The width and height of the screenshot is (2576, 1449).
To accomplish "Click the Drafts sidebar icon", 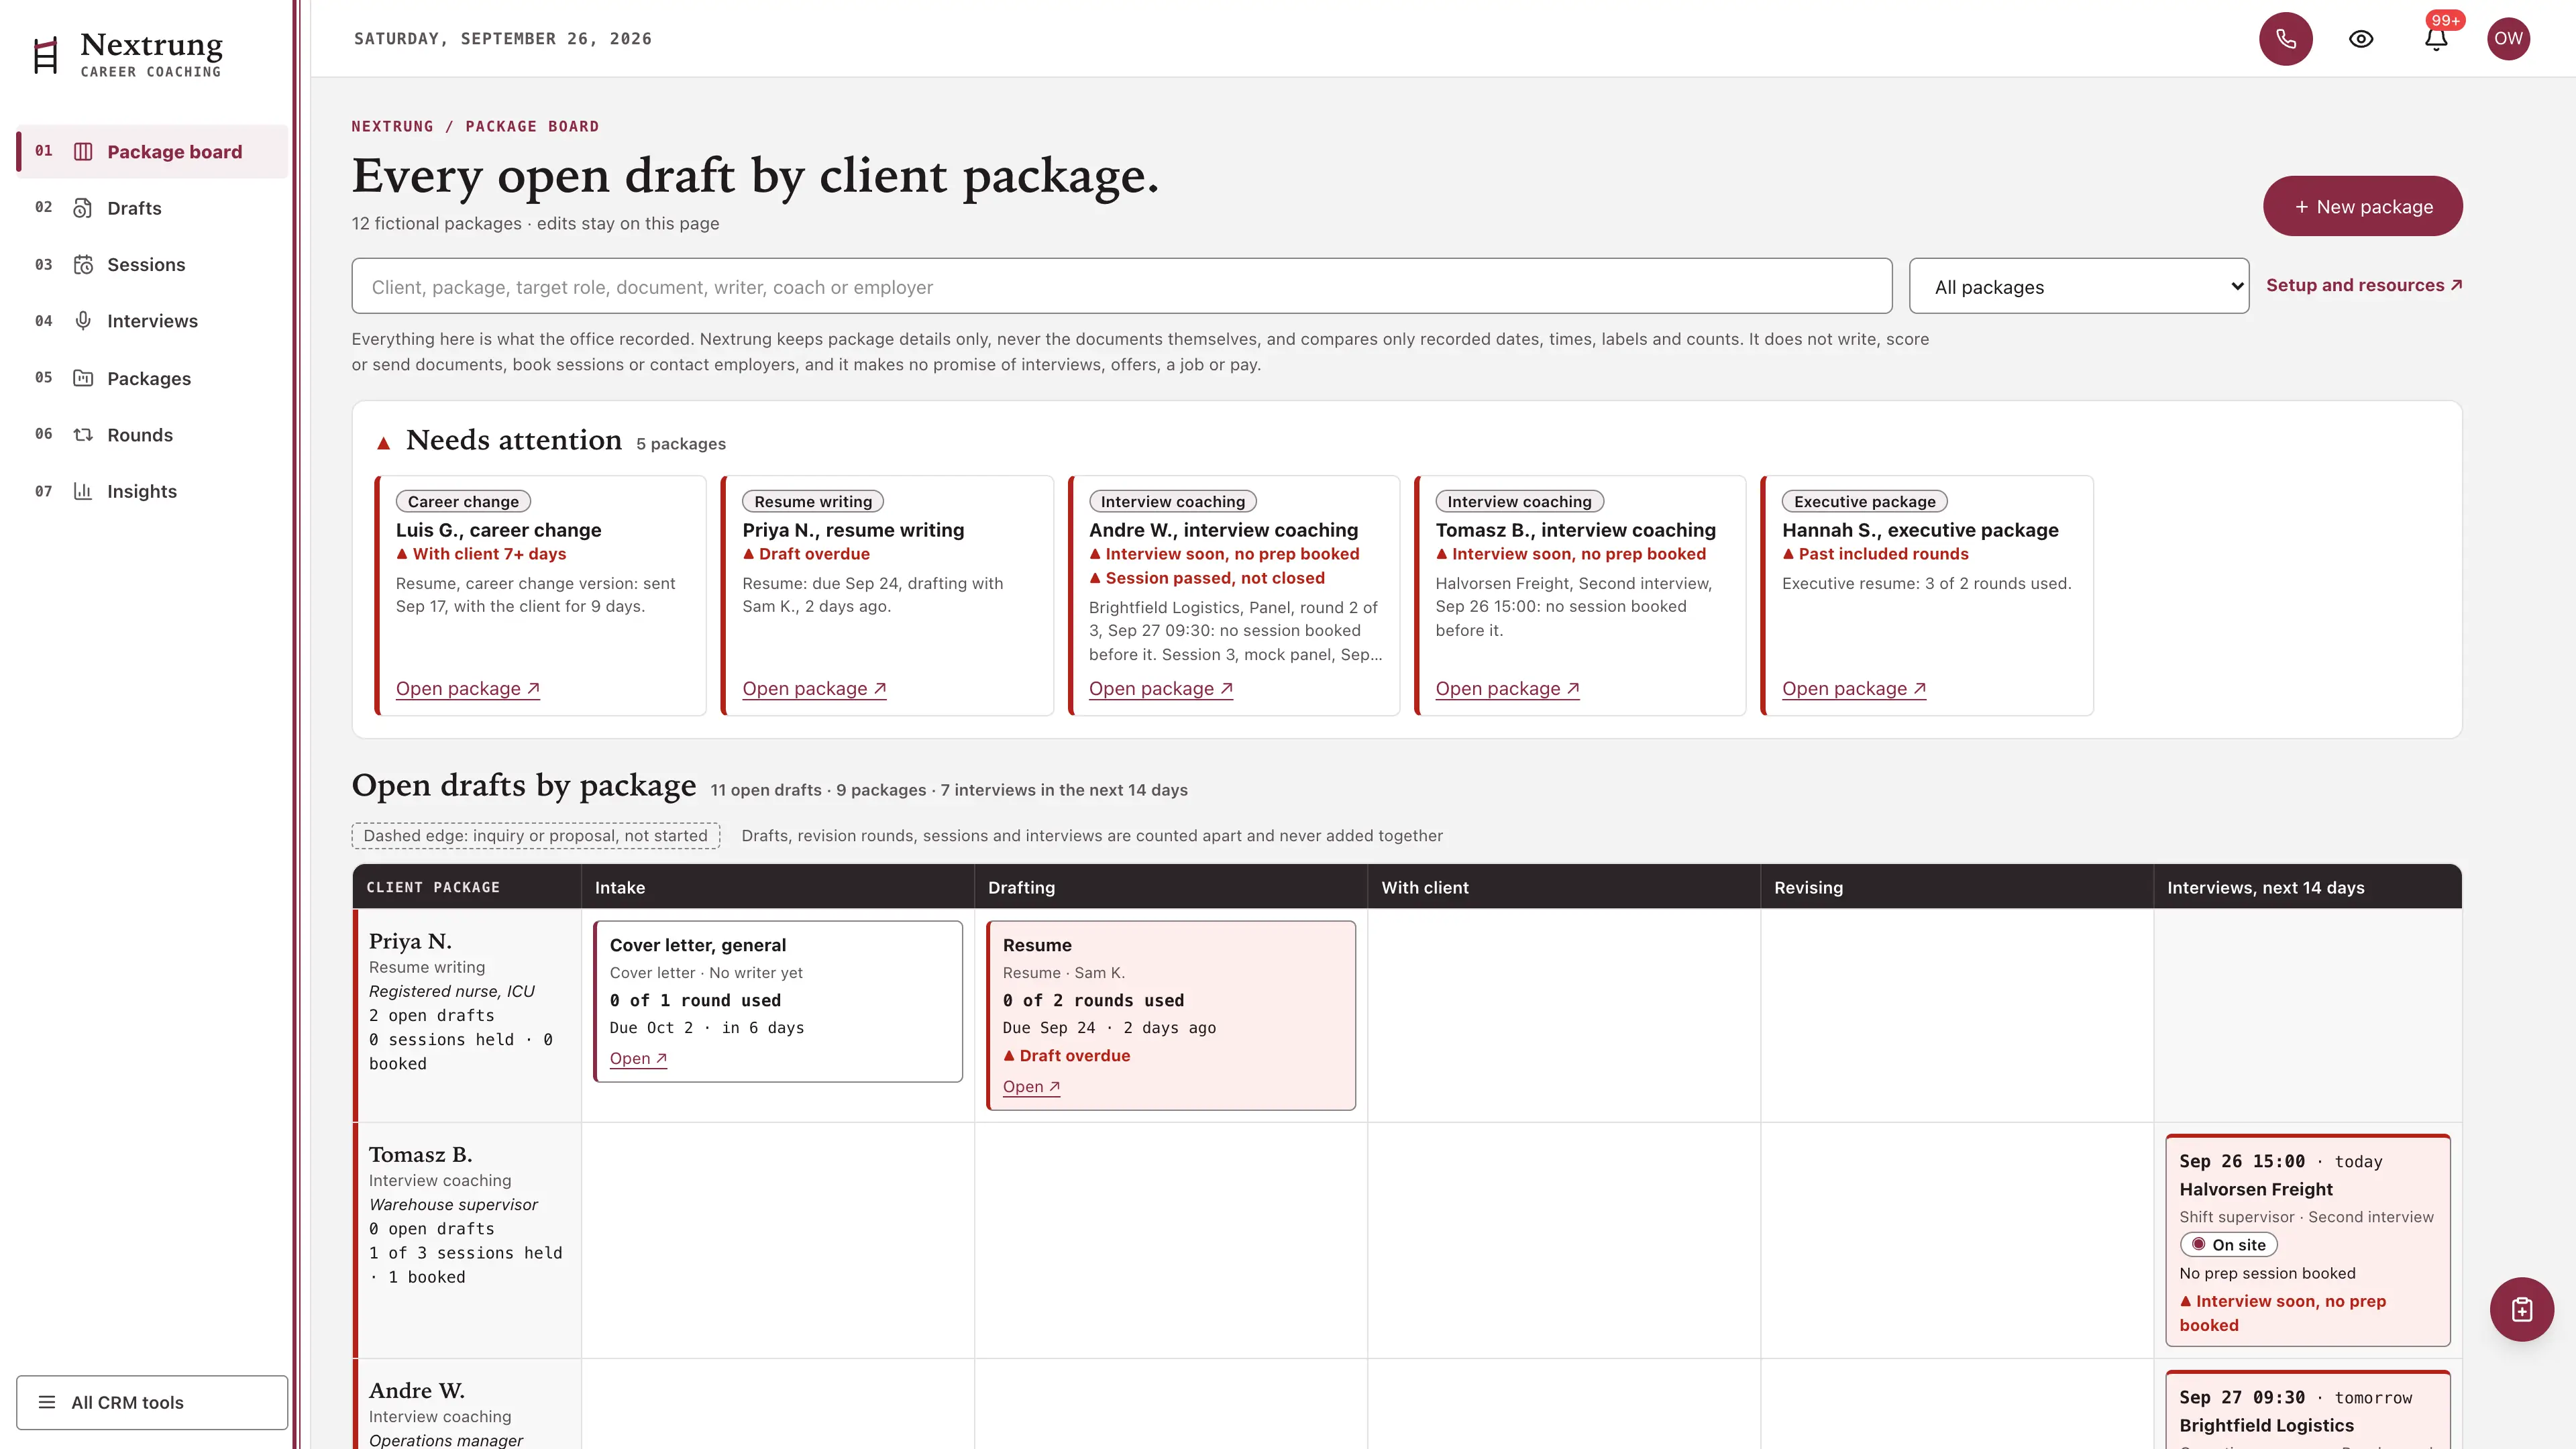I will 83,208.
